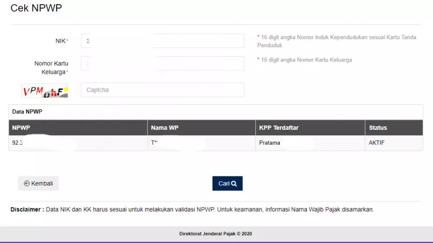Click the back arrow icon on Kembali

click(x=26, y=183)
